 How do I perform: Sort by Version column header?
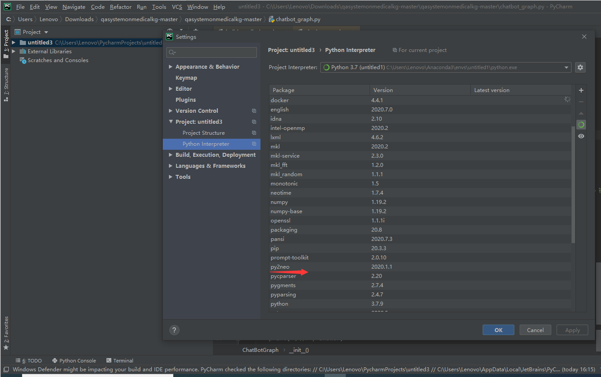coord(420,90)
